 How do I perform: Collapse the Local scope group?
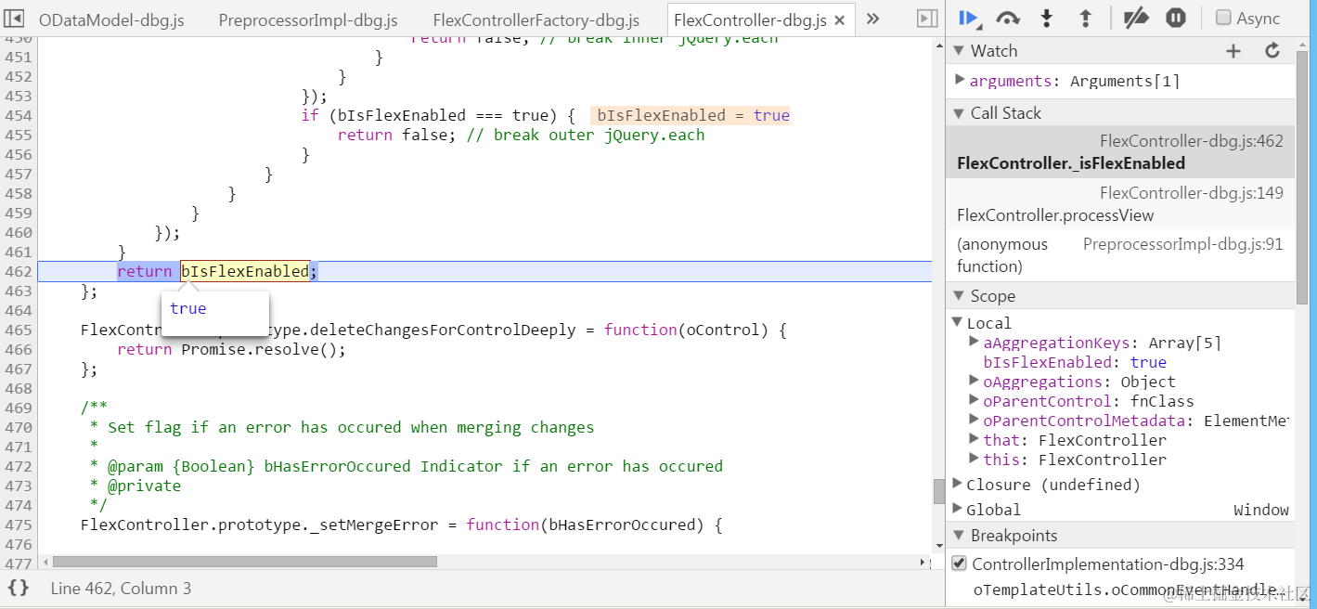click(x=958, y=322)
